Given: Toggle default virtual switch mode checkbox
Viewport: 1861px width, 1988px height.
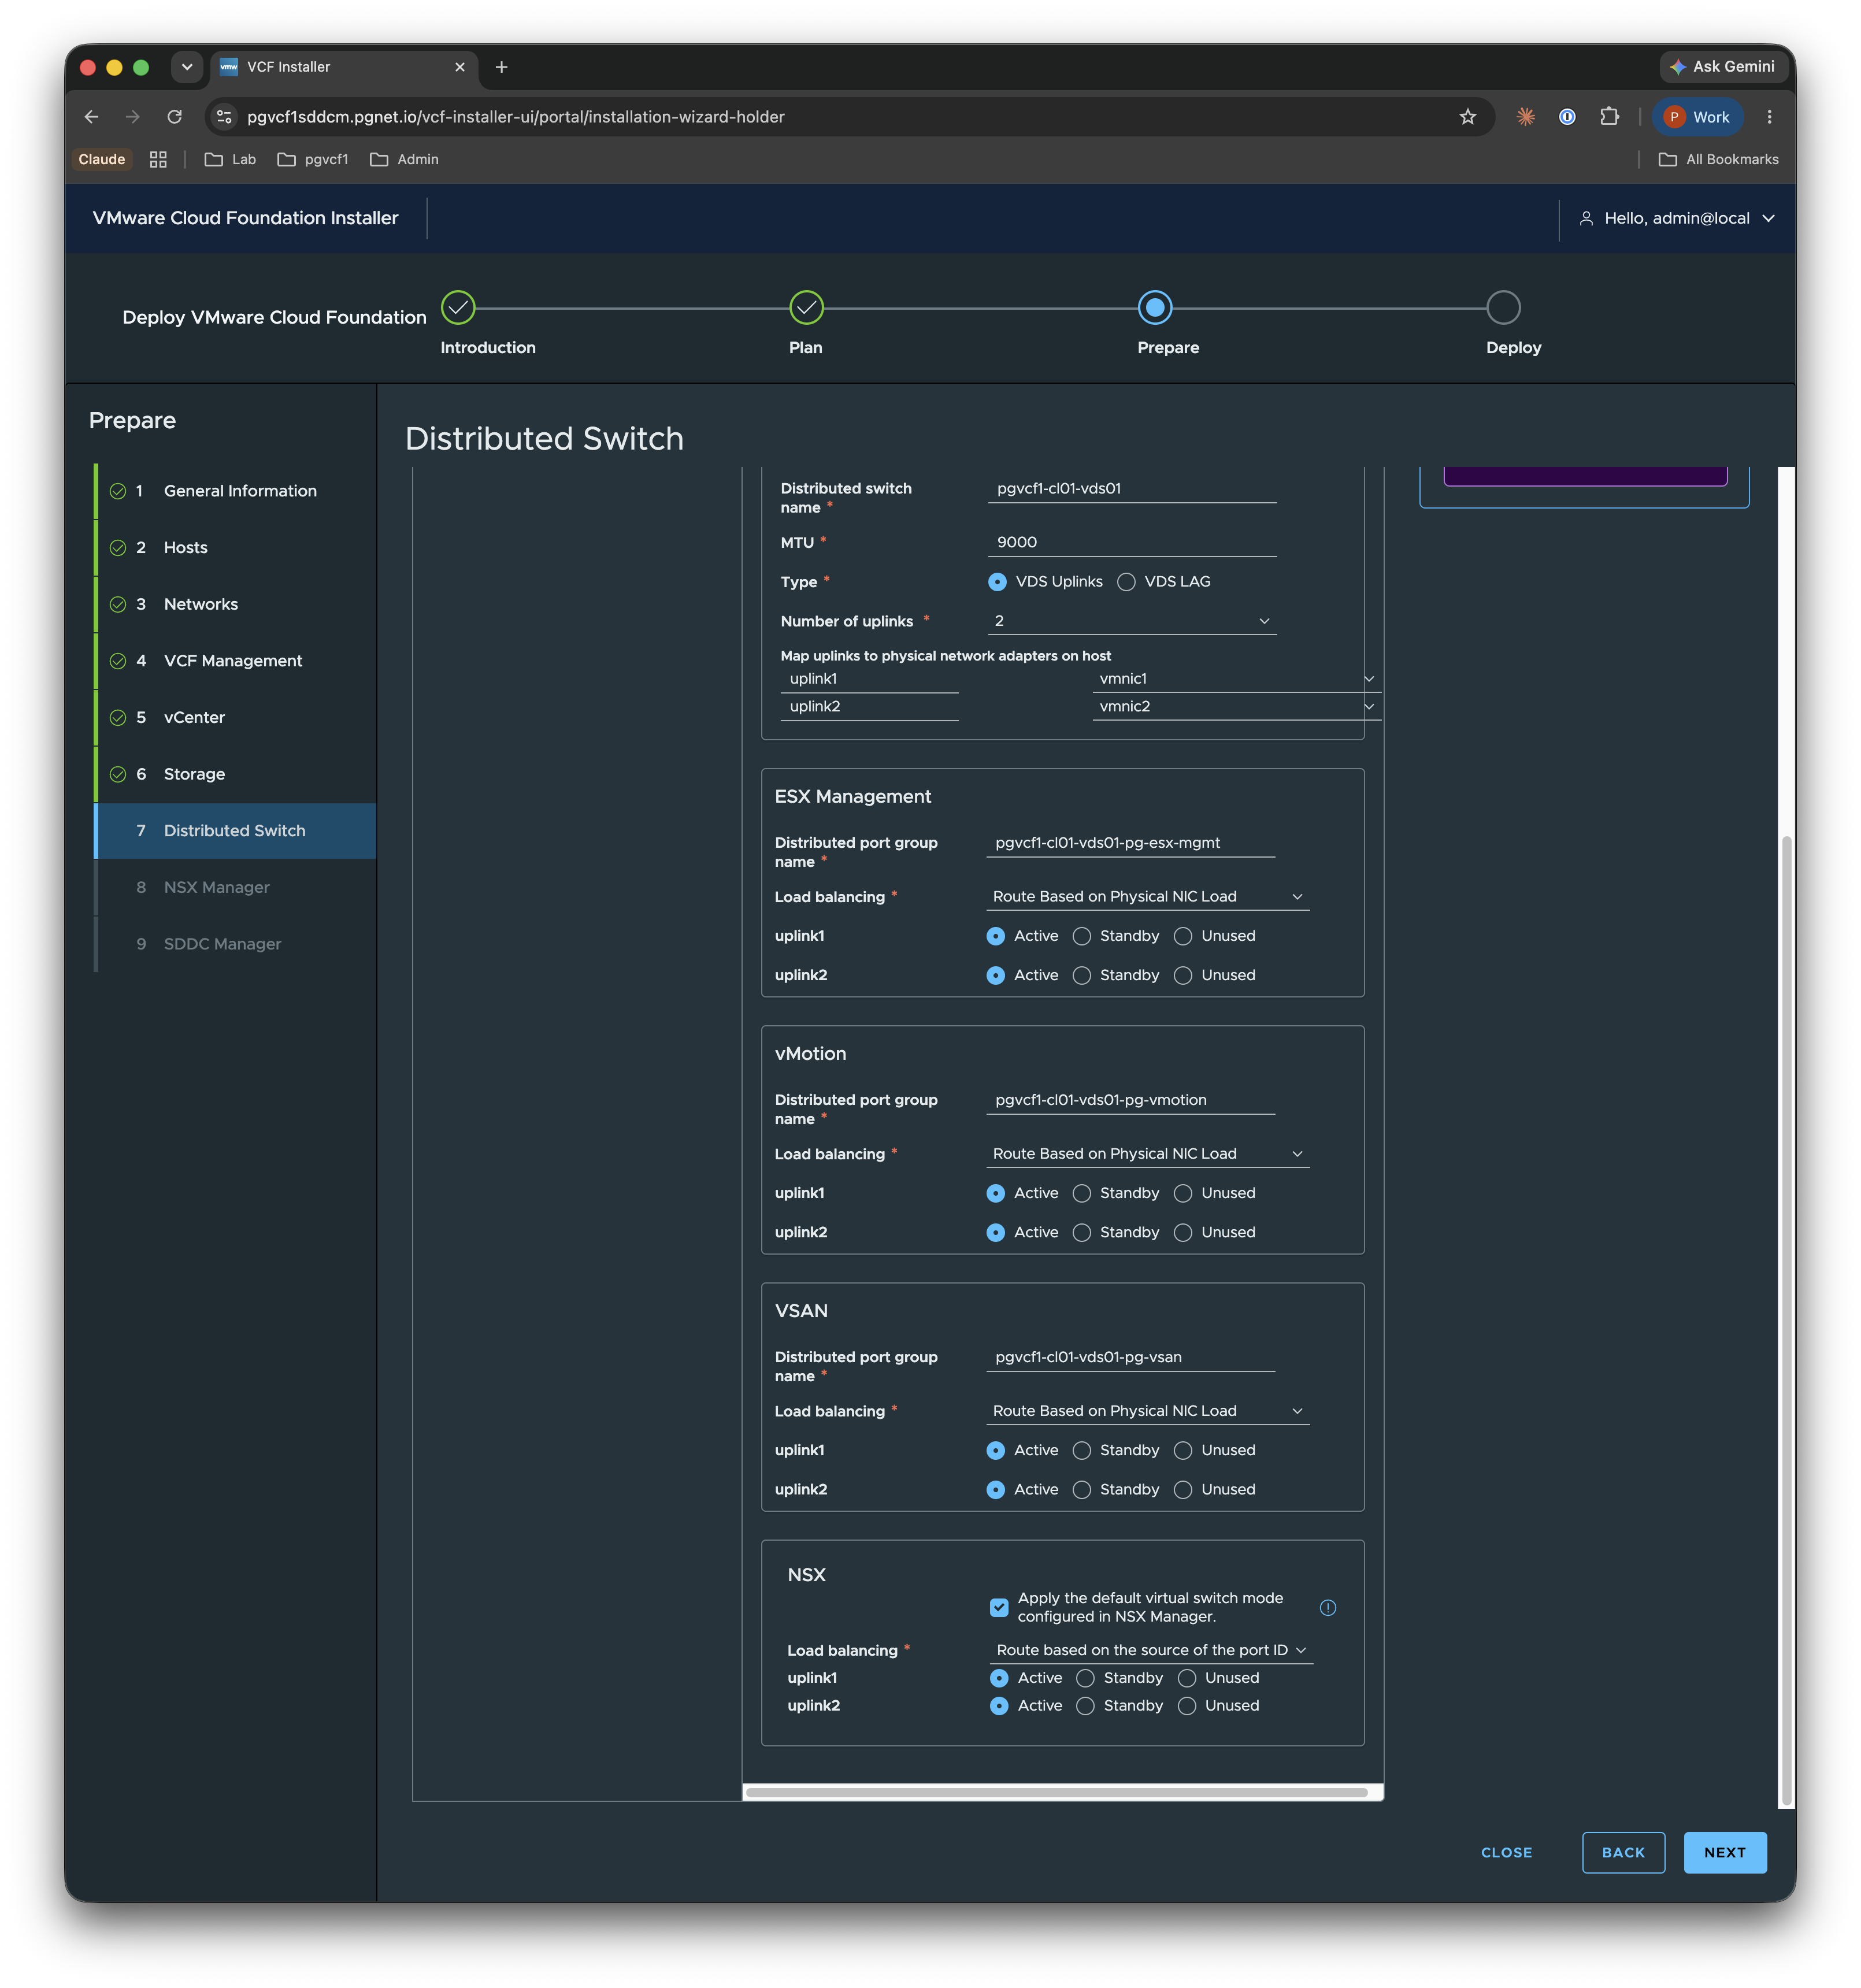Looking at the screenshot, I should coord(999,1607).
